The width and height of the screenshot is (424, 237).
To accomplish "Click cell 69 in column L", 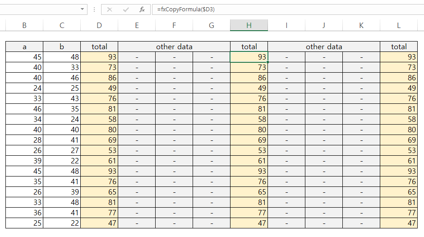I will tap(399, 140).
